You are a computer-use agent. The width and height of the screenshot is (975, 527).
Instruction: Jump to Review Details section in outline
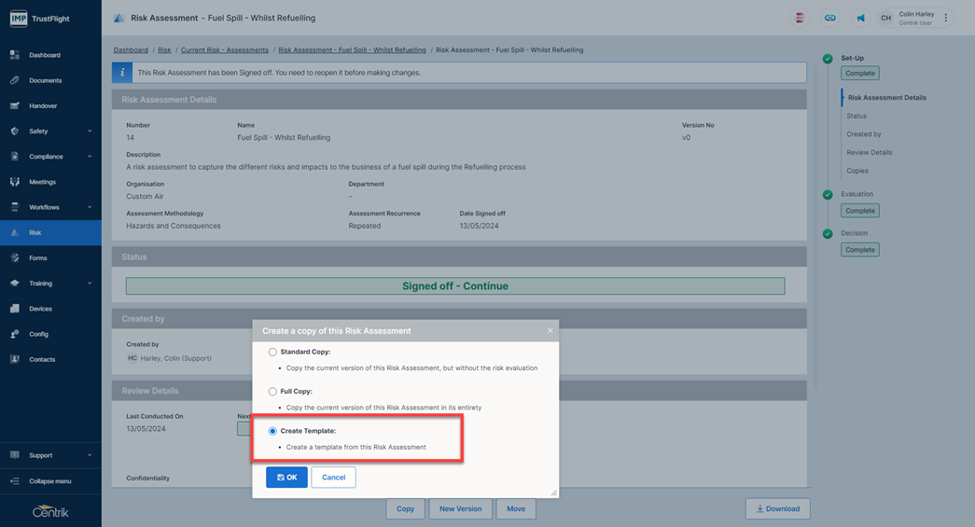click(x=869, y=152)
